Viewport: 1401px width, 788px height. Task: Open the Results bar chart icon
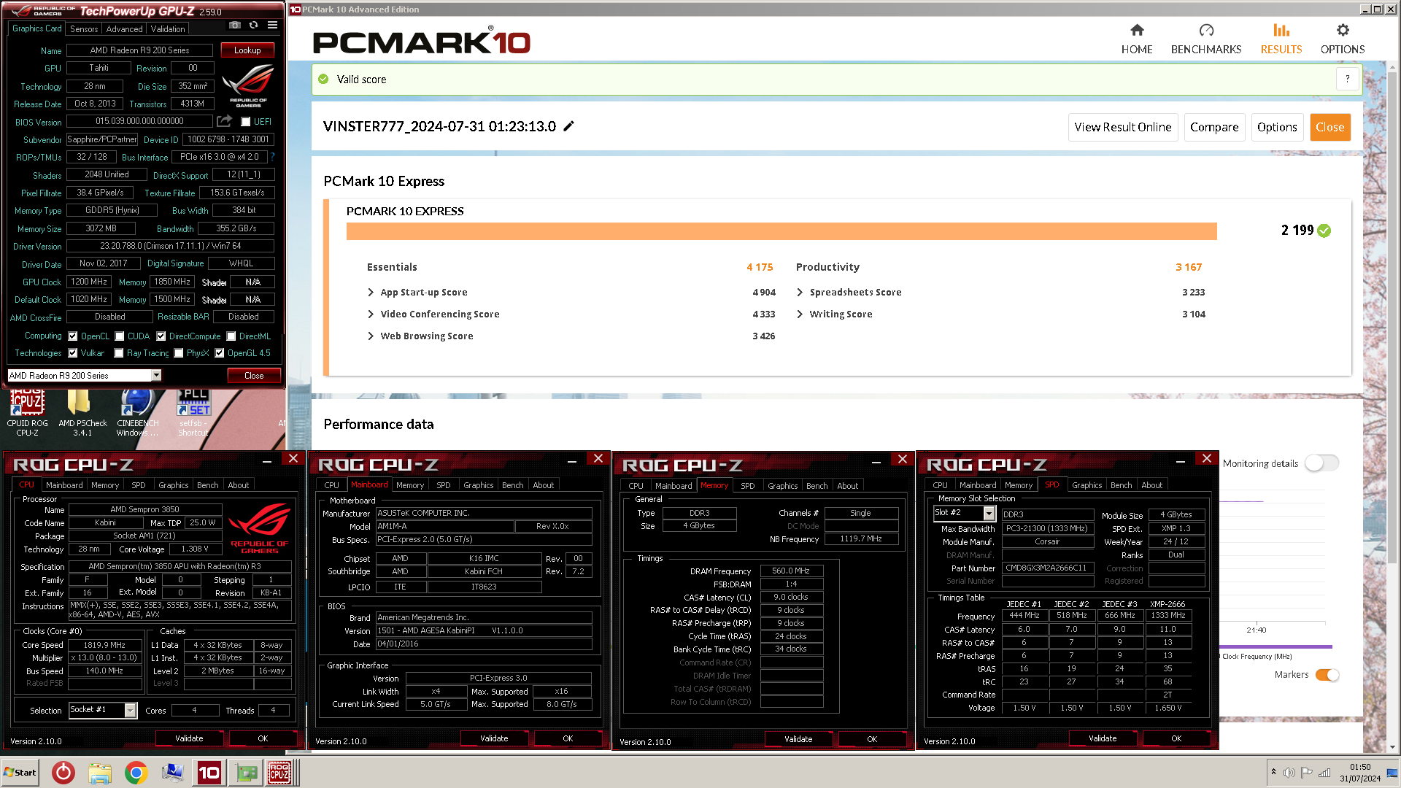[x=1281, y=30]
